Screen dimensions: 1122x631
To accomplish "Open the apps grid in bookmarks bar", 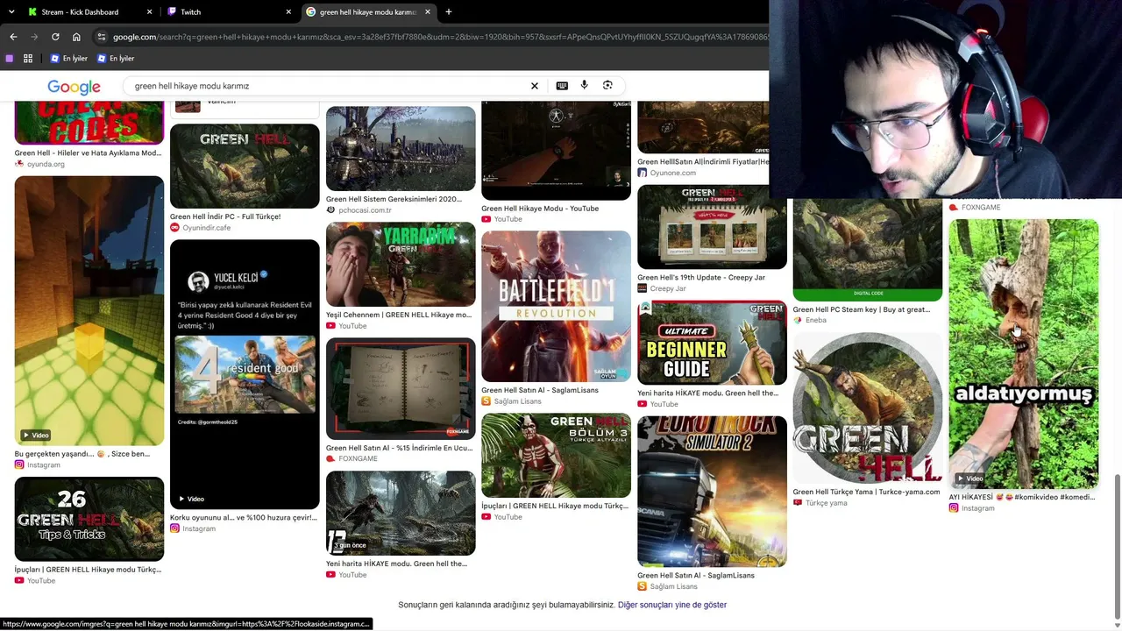I will 28,59.
